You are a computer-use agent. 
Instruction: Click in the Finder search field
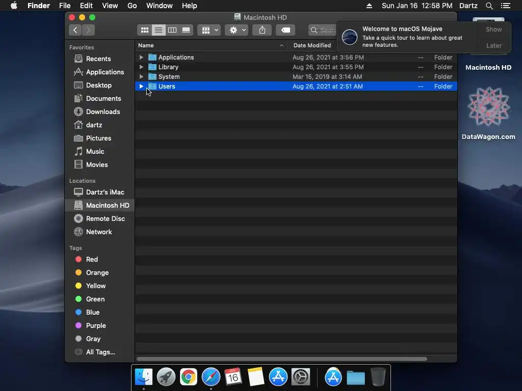(x=322, y=30)
